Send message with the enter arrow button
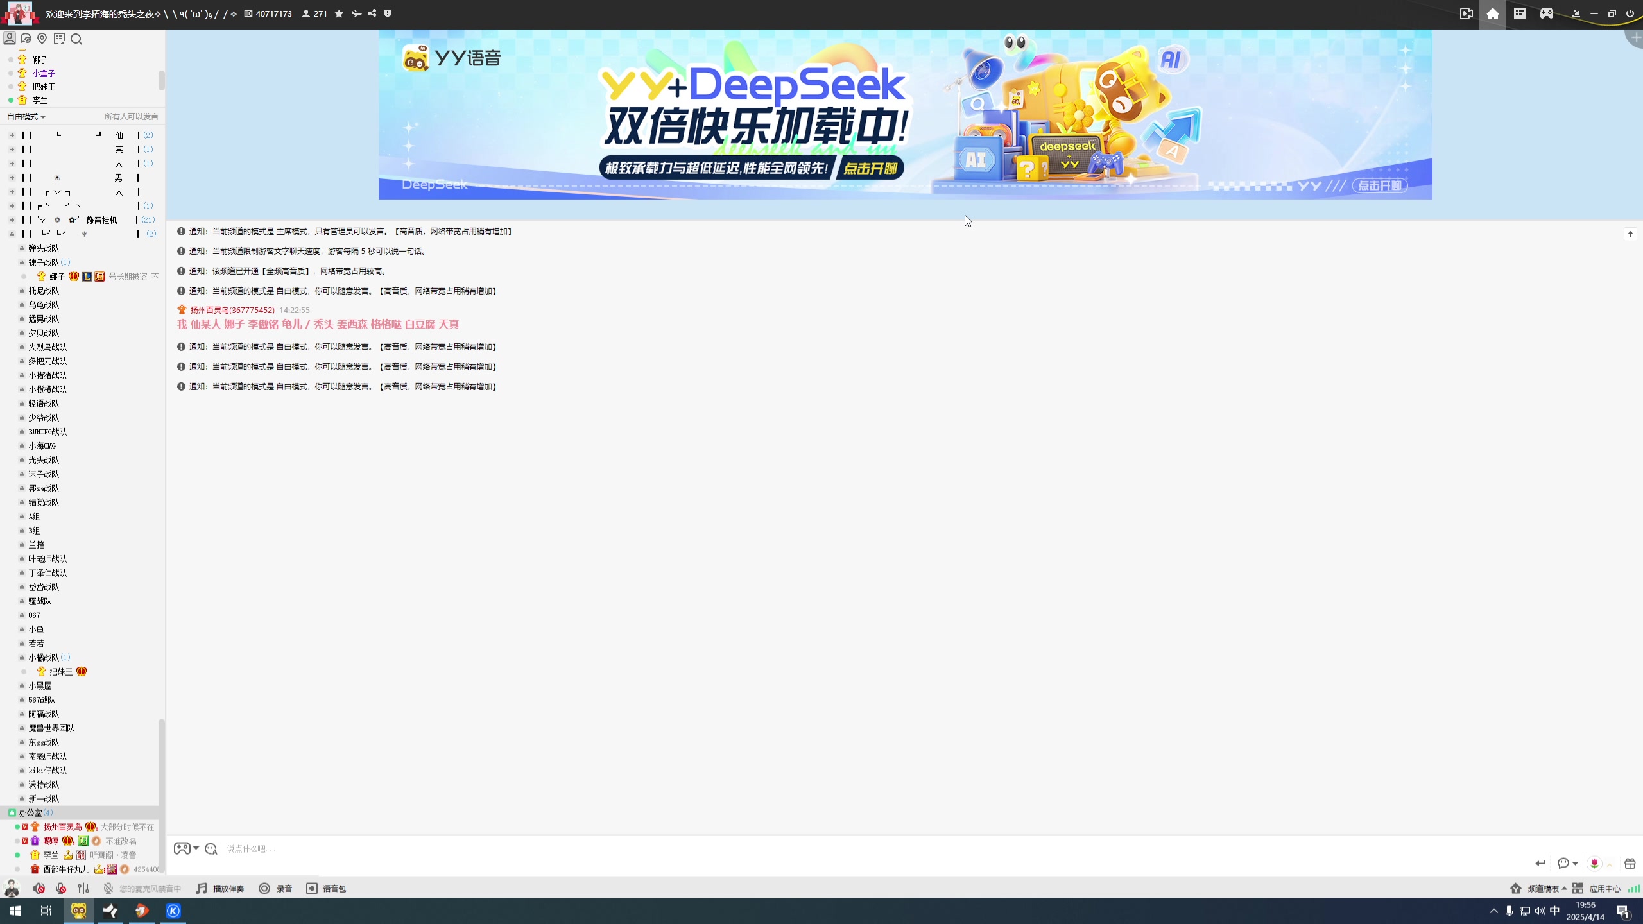The height and width of the screenshot is (924, 1643). (1540, 864)
